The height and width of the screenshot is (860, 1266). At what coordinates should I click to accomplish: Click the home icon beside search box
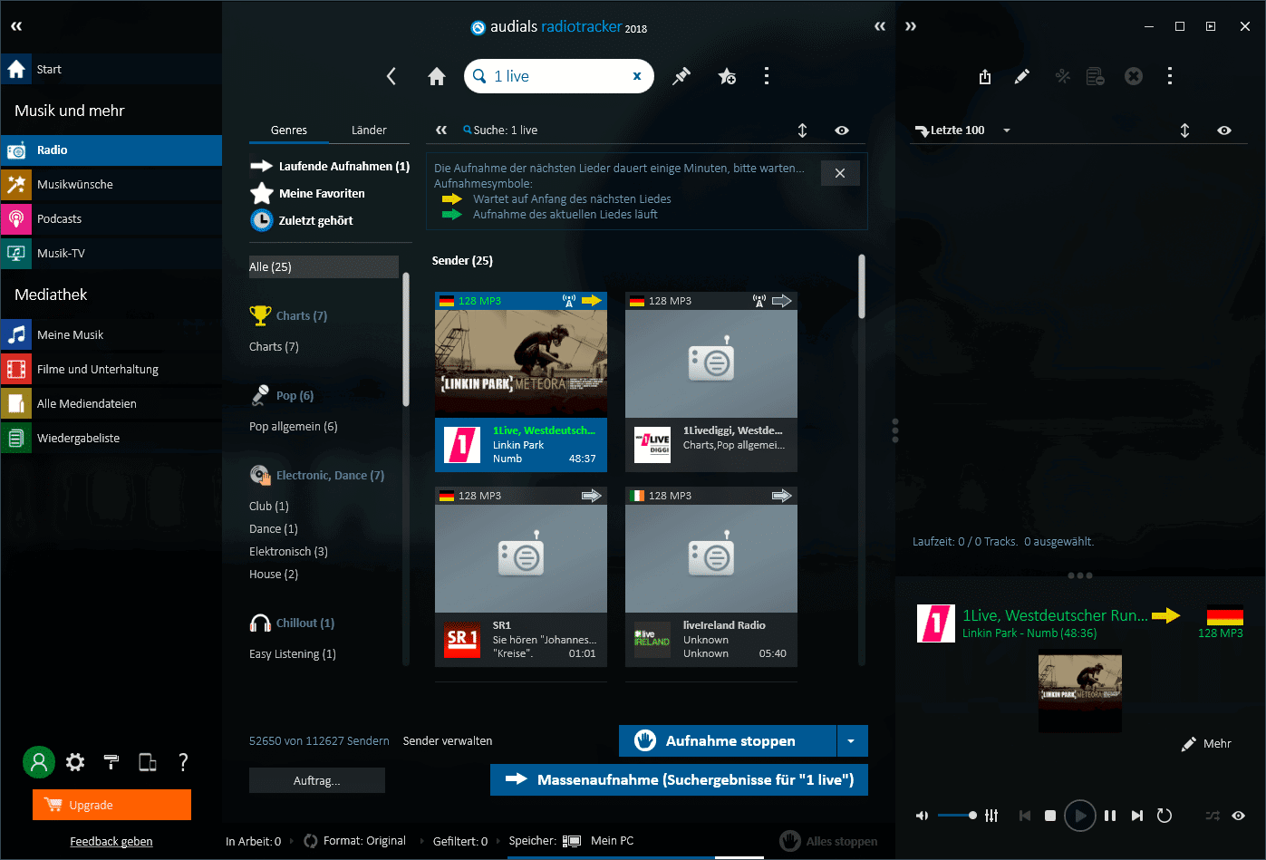pos(437,76)
